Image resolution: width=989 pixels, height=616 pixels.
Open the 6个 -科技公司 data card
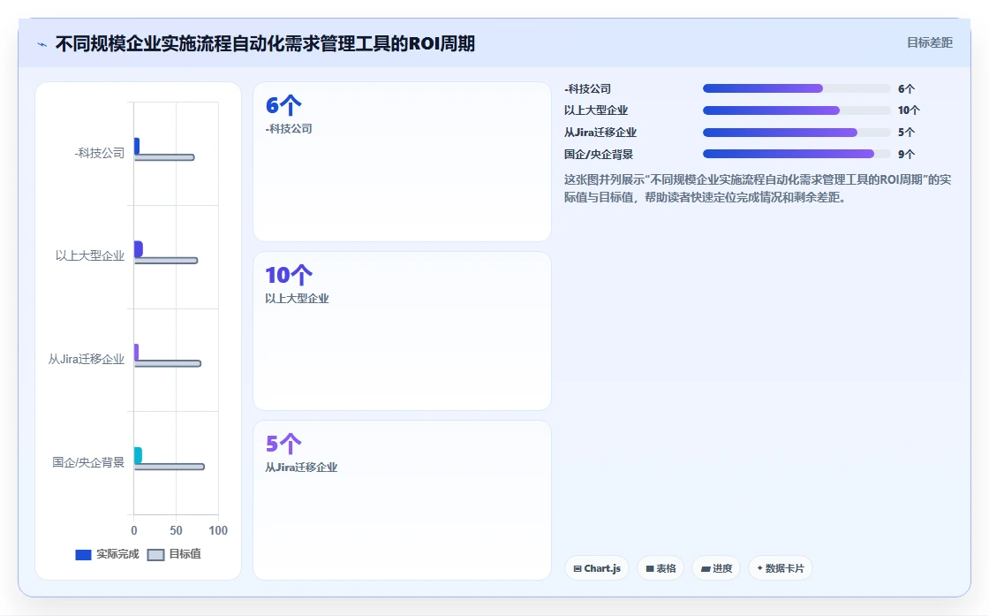pyautogui.click(x=402, y=162)
